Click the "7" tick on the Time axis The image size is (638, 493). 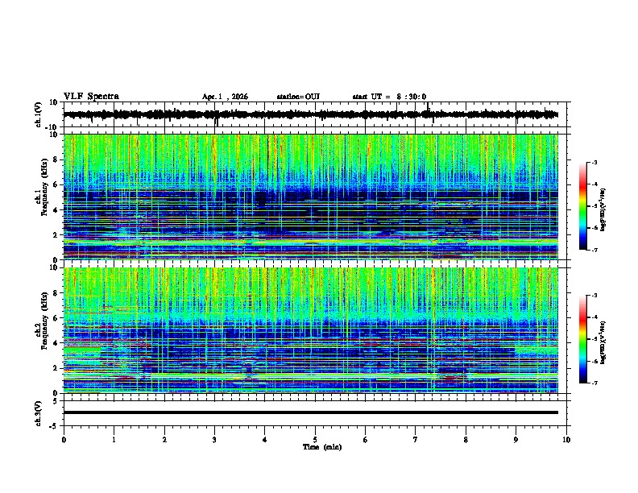[416, 440]
